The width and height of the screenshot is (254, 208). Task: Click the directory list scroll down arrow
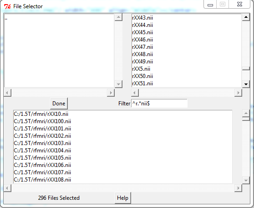pos(118,84)
